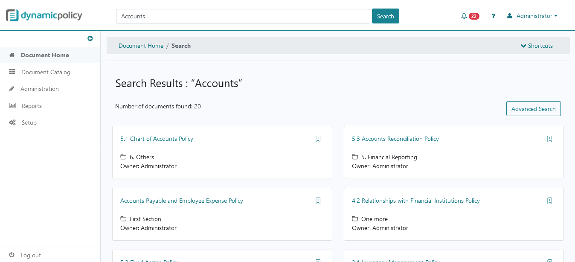Click the 5. Financial Reporting folder label
575x262 pixels.
[x=389, y=157]
